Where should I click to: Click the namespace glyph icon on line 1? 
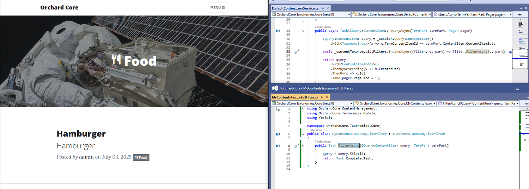[278, 109]
